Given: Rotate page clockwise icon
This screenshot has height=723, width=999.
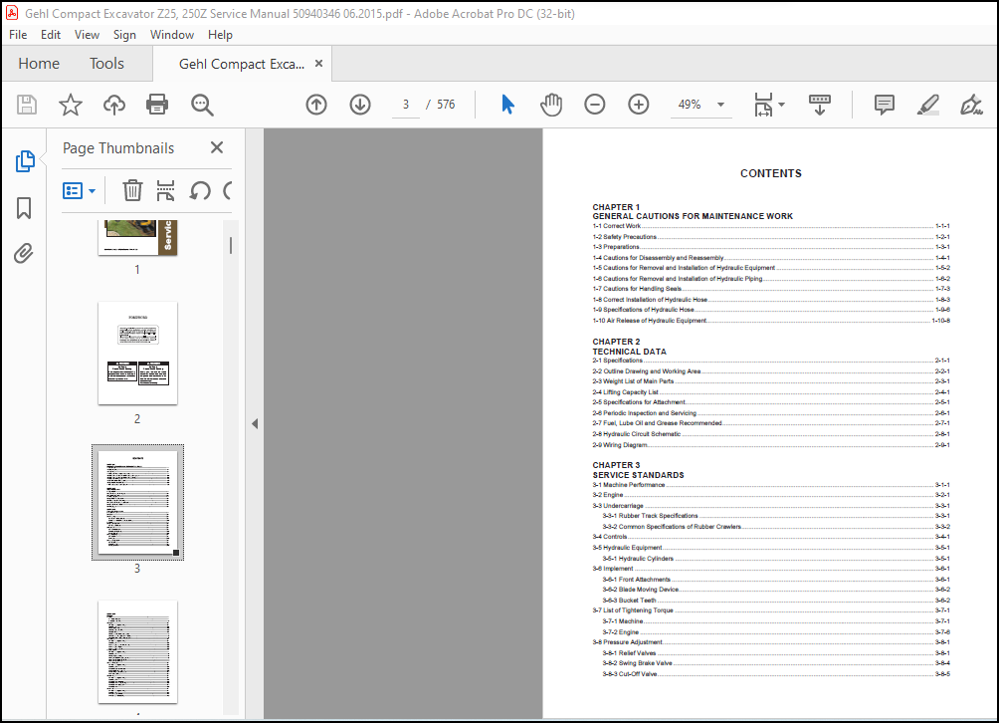Looking at the screenshot, I should click(228, 190).
